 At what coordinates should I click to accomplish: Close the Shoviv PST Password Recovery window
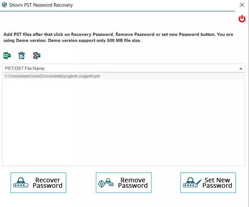242,5
